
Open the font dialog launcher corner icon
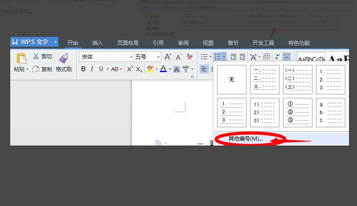pos(193,77)
